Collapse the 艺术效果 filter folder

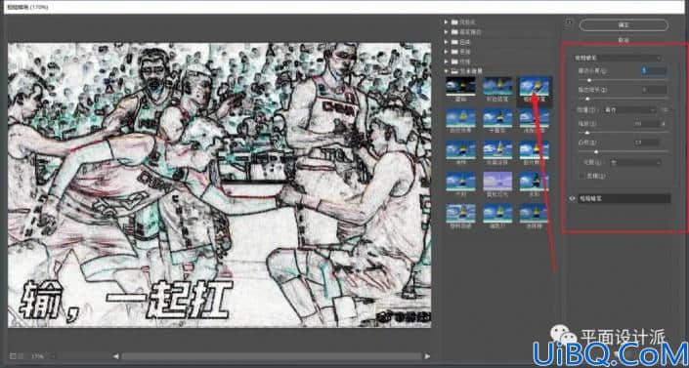pyautogui.click(x=446, y=71)
